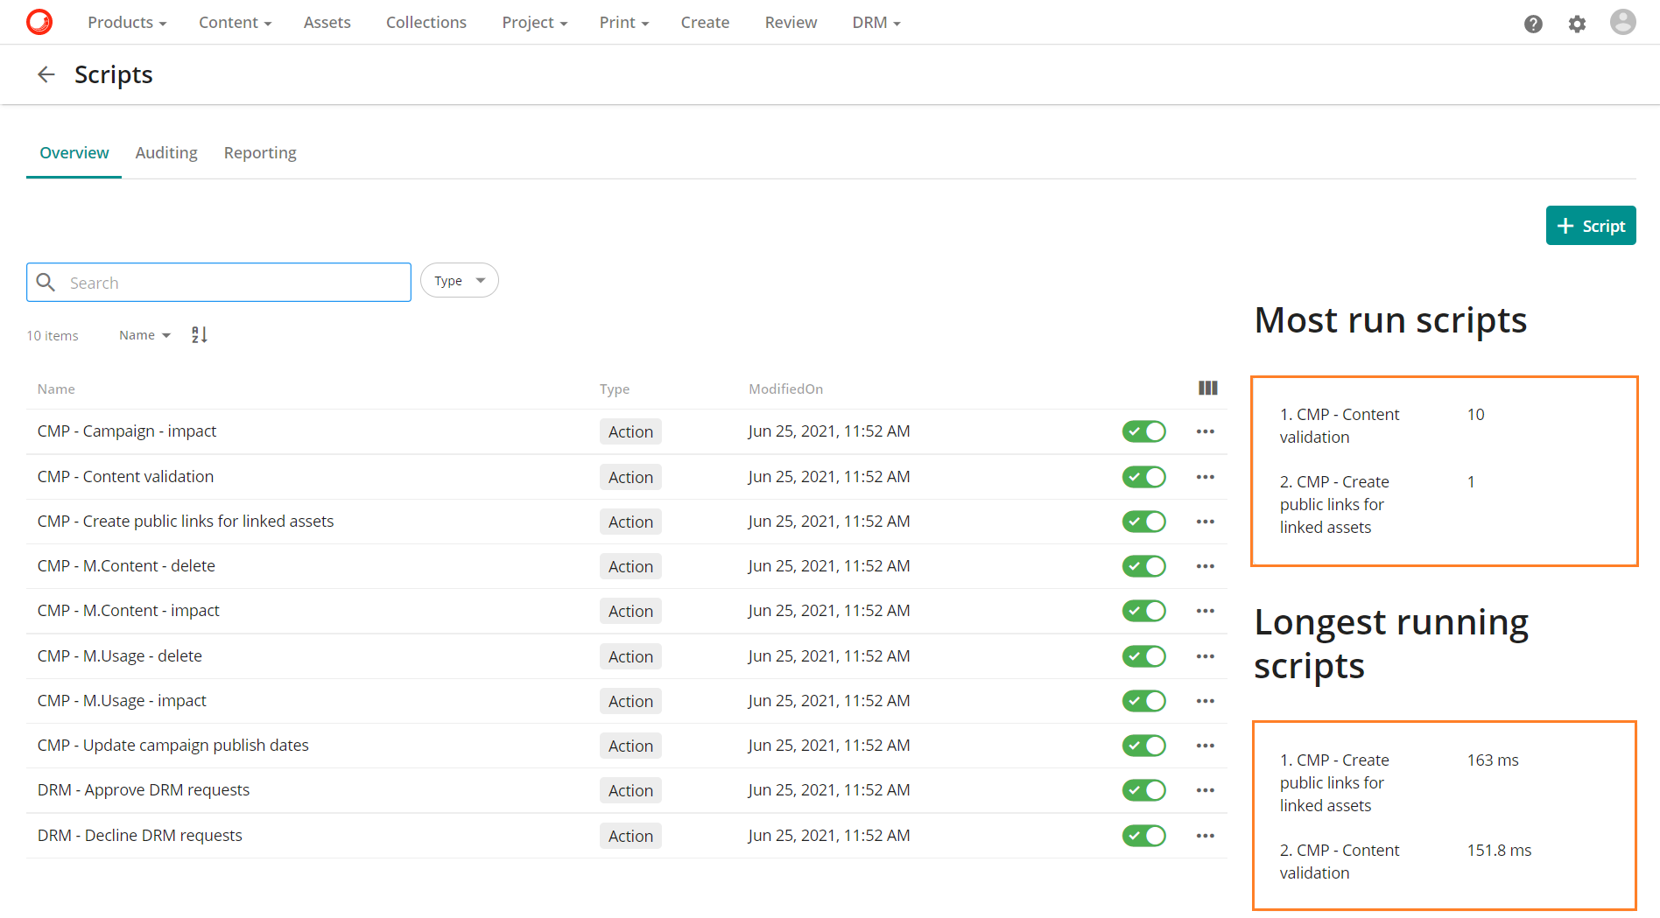Click the 163 ms duration value
Screen dimensions: 1660x918
[1493, 760]
